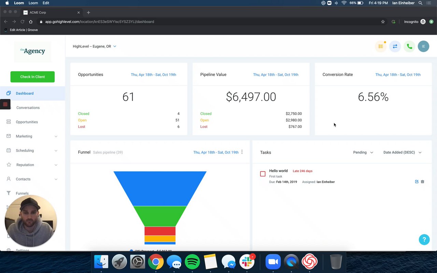Check off the Hello world task
Image resolution: width=437 pixels, height=273 pixels.
(x=263, y=174)
